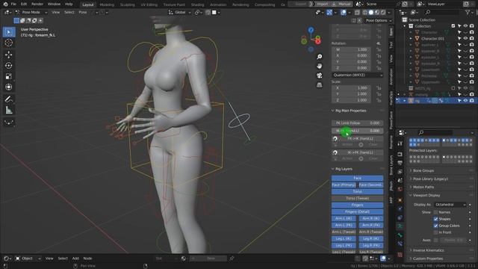Viewport: 478px width, 269px height.
Task: Enable the Axes checkbox
Action: coord(436,240)
